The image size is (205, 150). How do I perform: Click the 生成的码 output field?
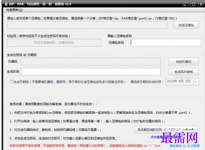point(91,72)
